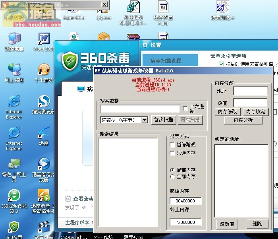This screenshot has height=239, width=278.
Task: Open the WinRAR archive icon on desktop
Action: (x=133, y=37)
